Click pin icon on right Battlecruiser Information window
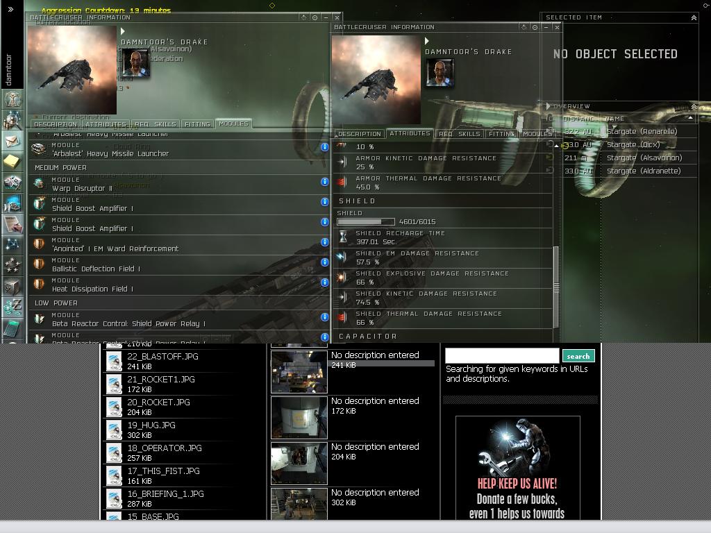Image resolution: width=711 pixels, height=533 pixels. [x=524, y=27]
